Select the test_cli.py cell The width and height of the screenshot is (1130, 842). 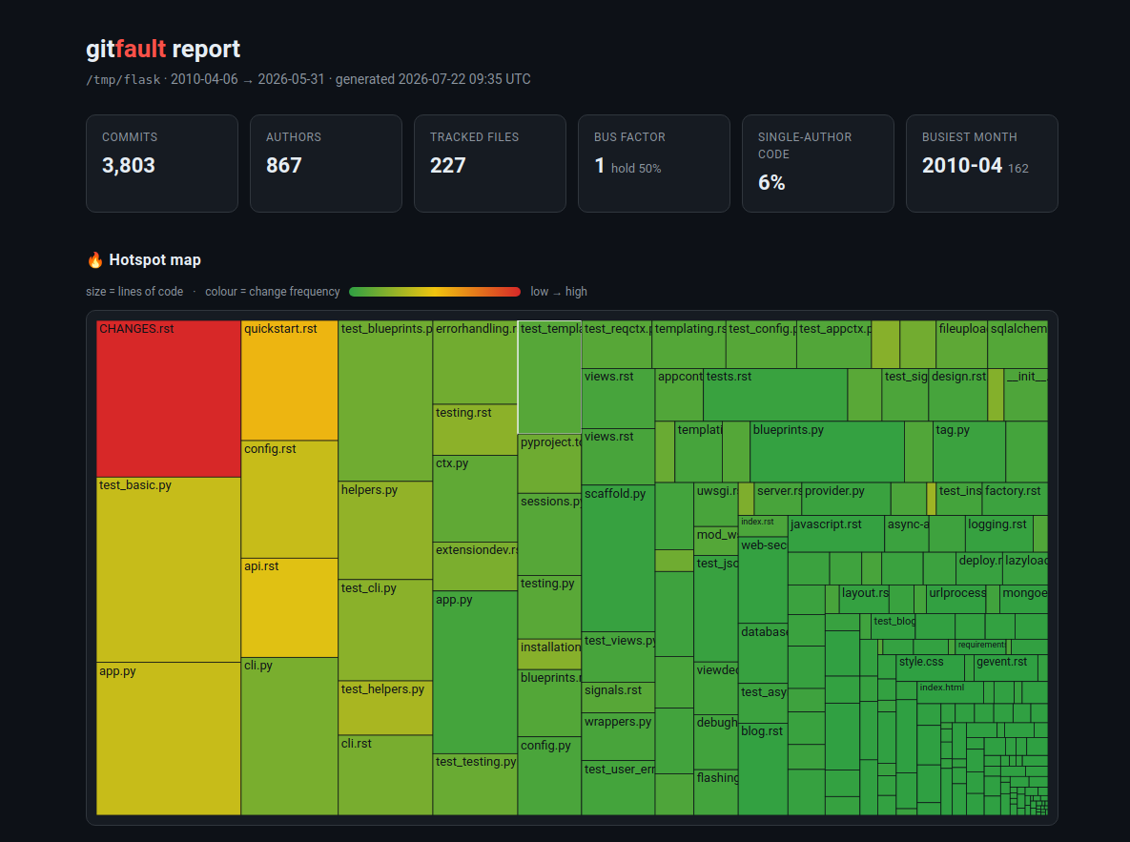pos(385,630)
